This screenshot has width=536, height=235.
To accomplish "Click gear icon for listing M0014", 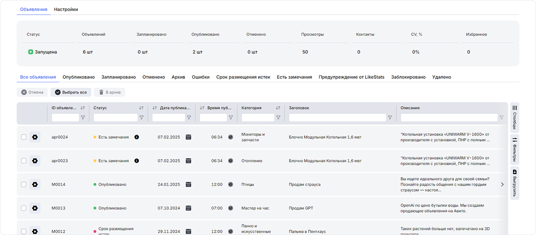I will (35, 185).
